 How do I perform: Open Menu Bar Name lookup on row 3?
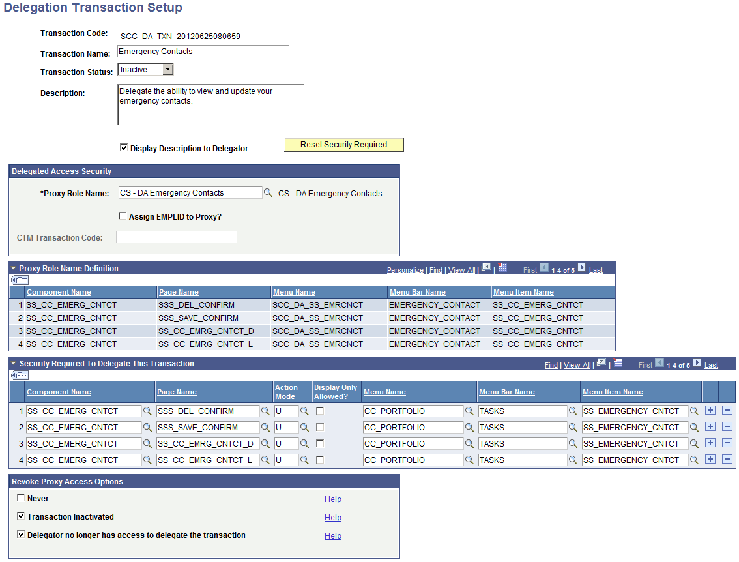(572, 443)
